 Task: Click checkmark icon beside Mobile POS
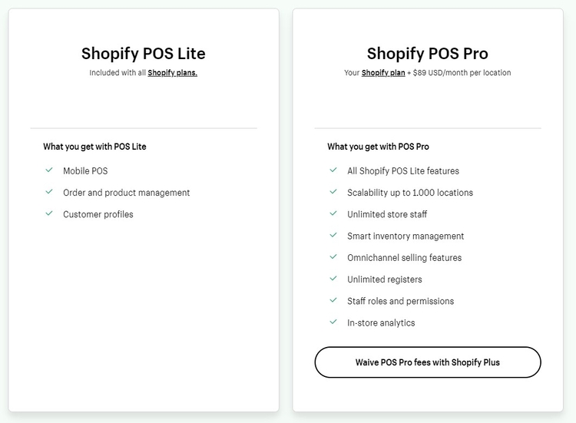point(49,170)
